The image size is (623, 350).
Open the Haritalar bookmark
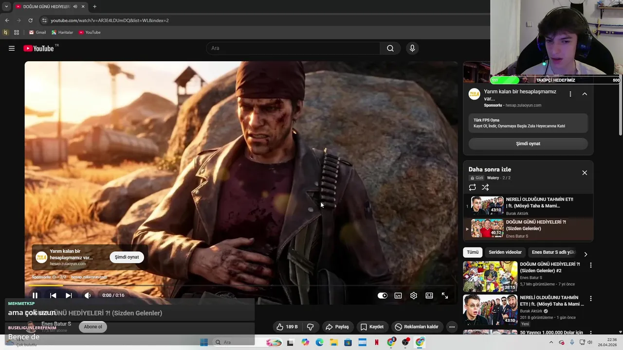(62, 33)
